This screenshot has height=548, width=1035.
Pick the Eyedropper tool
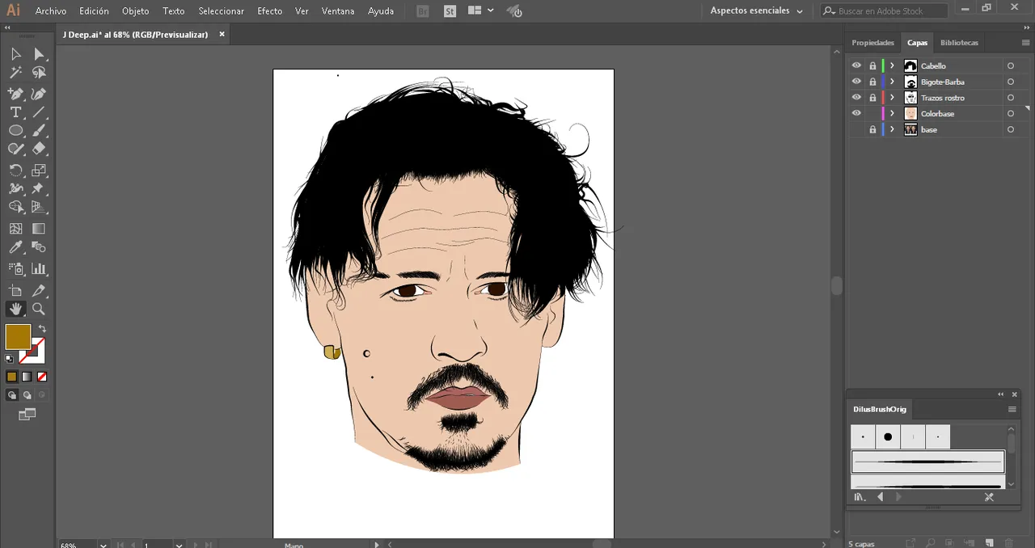[x=15, y=247]
